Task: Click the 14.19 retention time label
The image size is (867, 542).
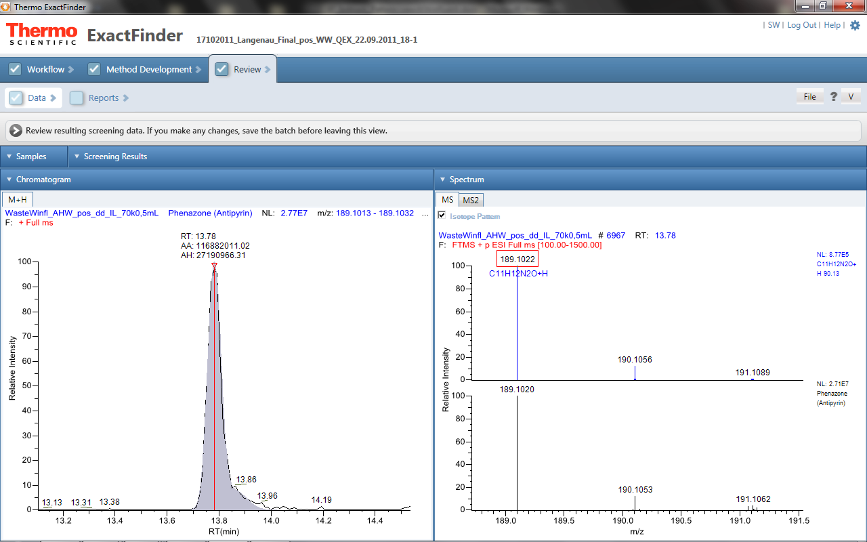Action: 322,500
